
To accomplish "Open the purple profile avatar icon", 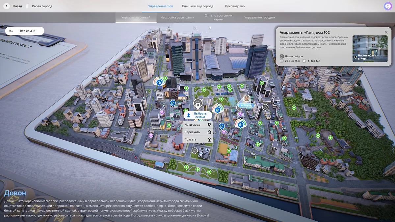I will [x=387, y=6].
